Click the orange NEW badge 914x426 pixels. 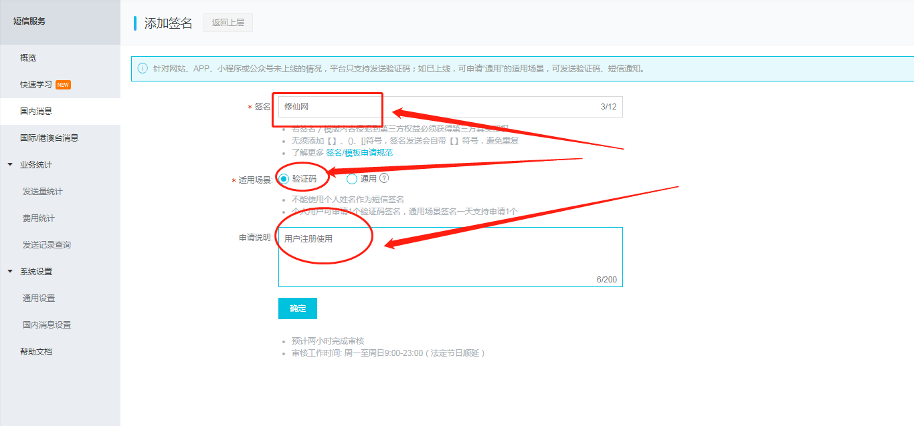(63, 85)
